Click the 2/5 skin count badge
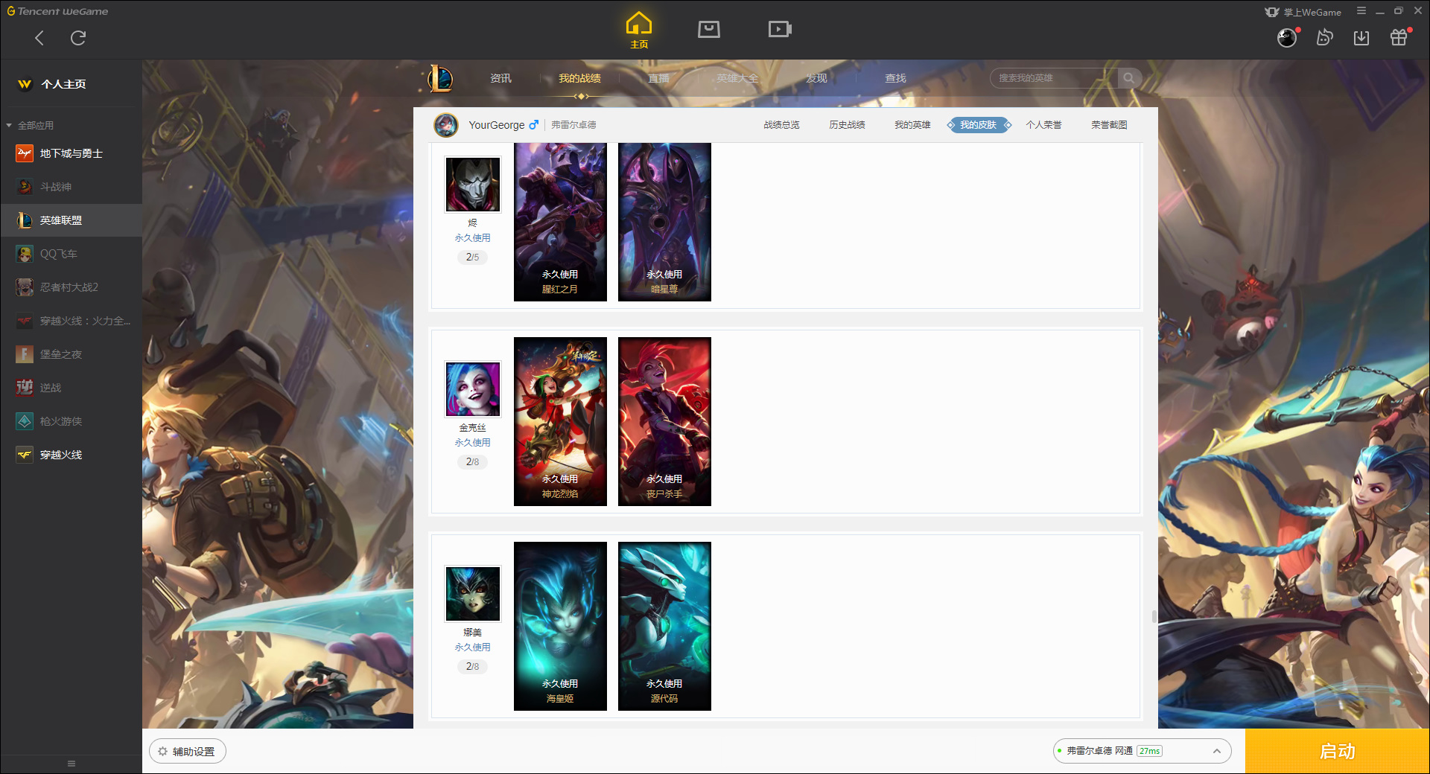Image resolution: width=1430 pixels, height=774 pixels. (x=472, y=257)
